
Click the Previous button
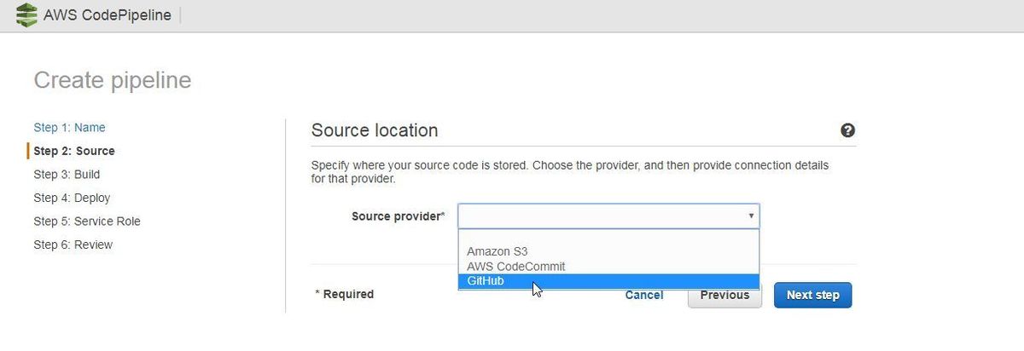(x=724, y=295)
